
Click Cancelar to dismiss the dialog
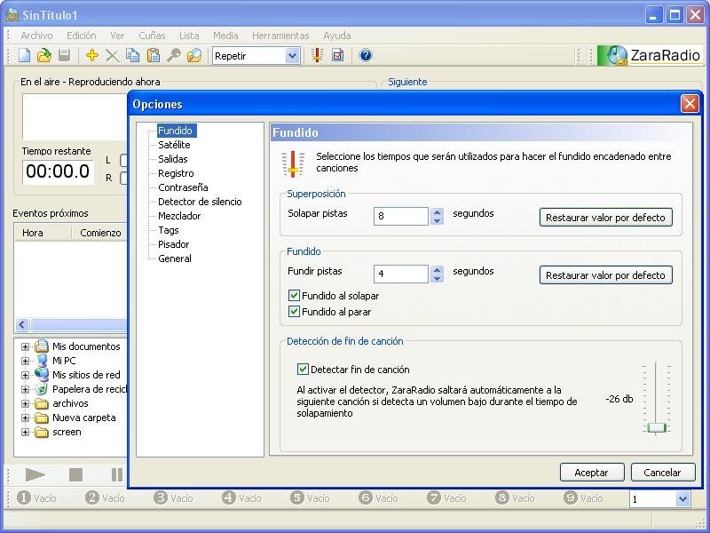[x=662, y=473]
